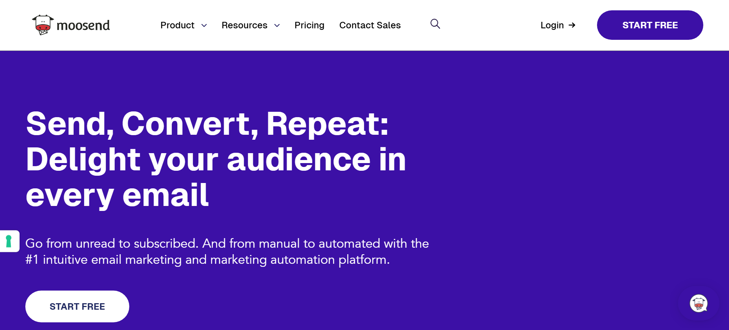Screen dimensions: 729x330
Task: Click the moosend wordmark text
Action: click(x=83, y=26)
